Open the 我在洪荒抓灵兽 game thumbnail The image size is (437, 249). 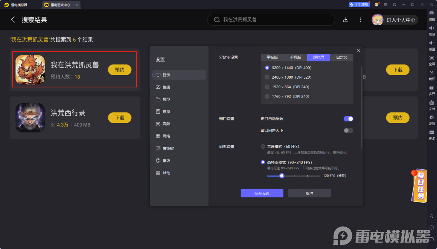[30, 70]
